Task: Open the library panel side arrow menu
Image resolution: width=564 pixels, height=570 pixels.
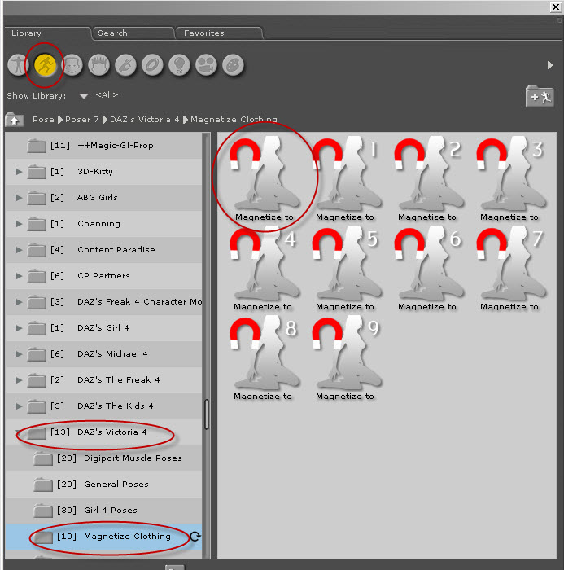Action: tap(550, 65)
